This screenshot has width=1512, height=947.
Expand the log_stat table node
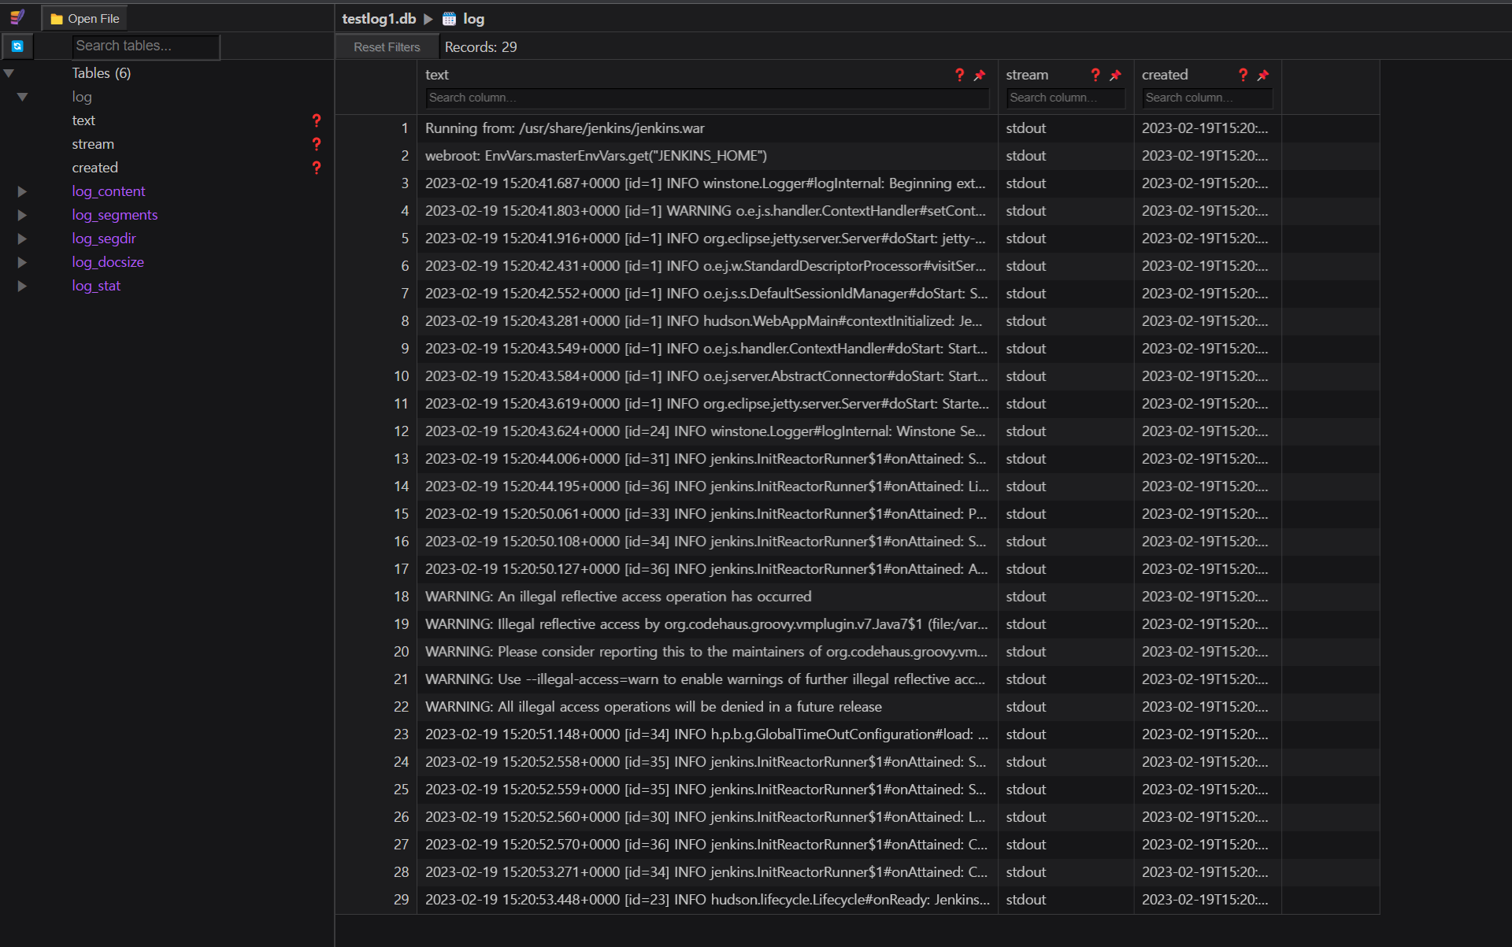click(x=22, y=286)
